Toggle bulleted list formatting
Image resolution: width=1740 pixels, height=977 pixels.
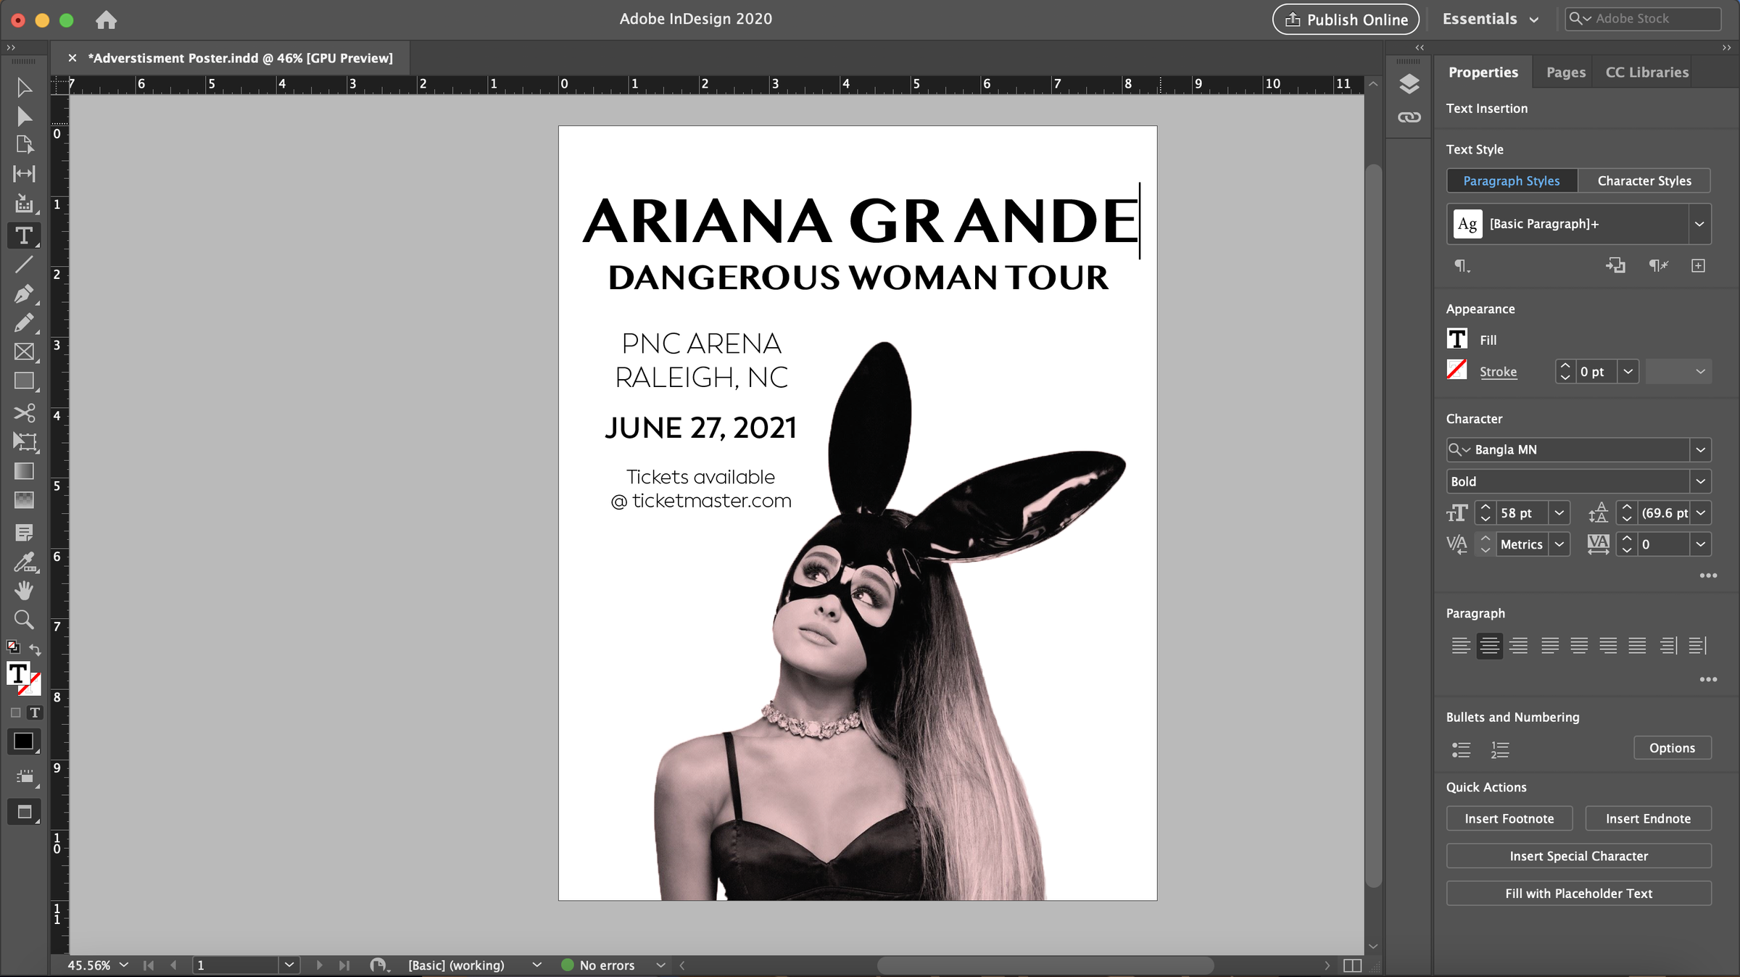pos(1461,749)
